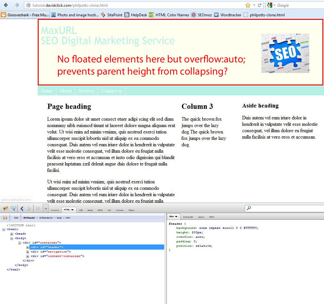
Task: Click the "padding: 0;" style rule
Action: point(187,241)
